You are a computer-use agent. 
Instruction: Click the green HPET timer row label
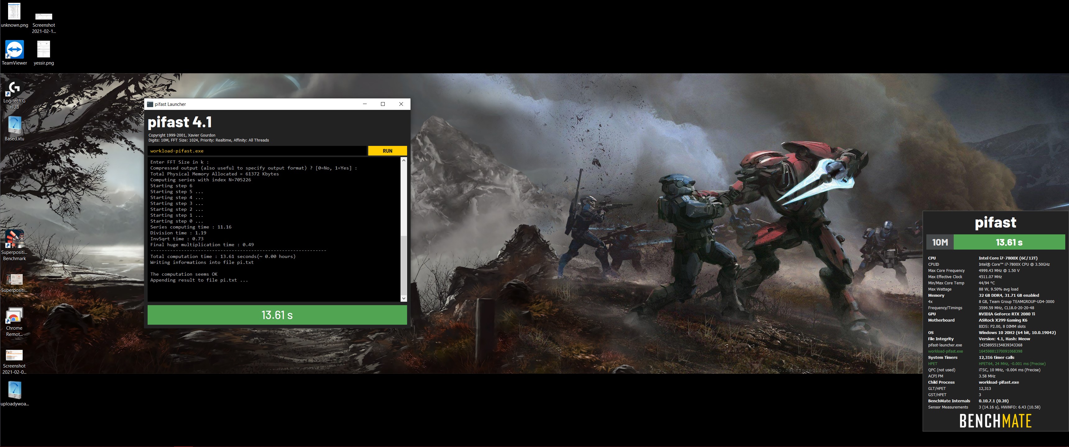[x=932, y=364]
